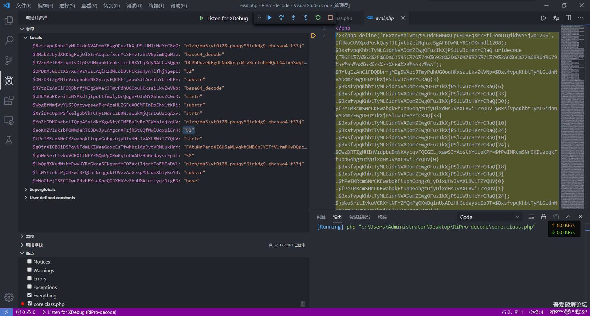Click the Continue debug button

269,18
